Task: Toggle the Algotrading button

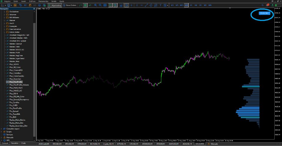Action: (x=55, y=5)
